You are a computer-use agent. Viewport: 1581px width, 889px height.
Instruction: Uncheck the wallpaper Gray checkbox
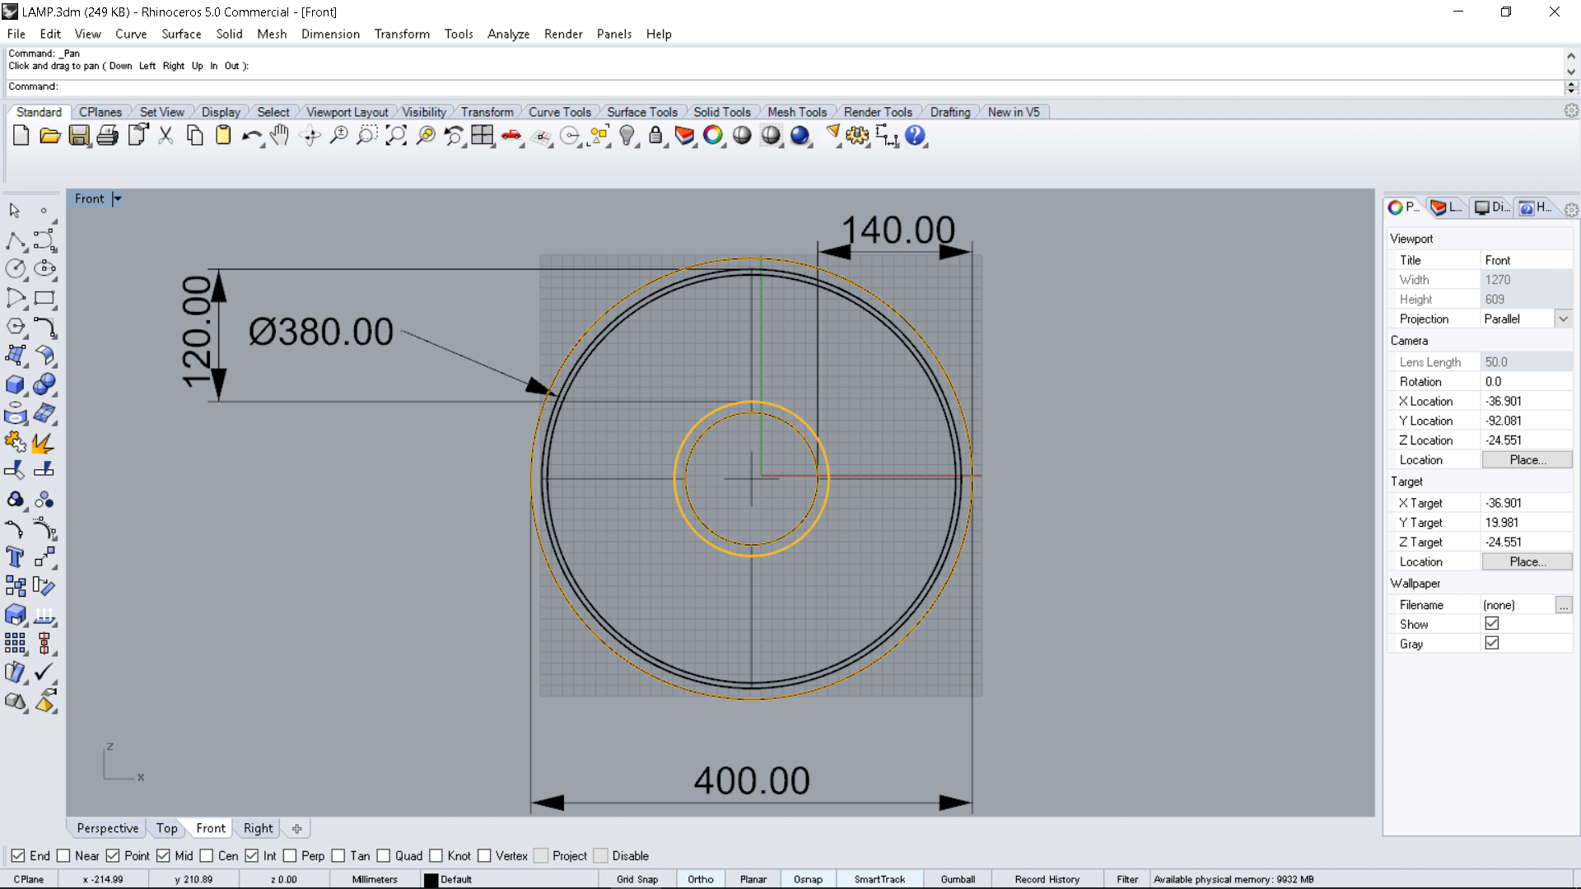1492,644
